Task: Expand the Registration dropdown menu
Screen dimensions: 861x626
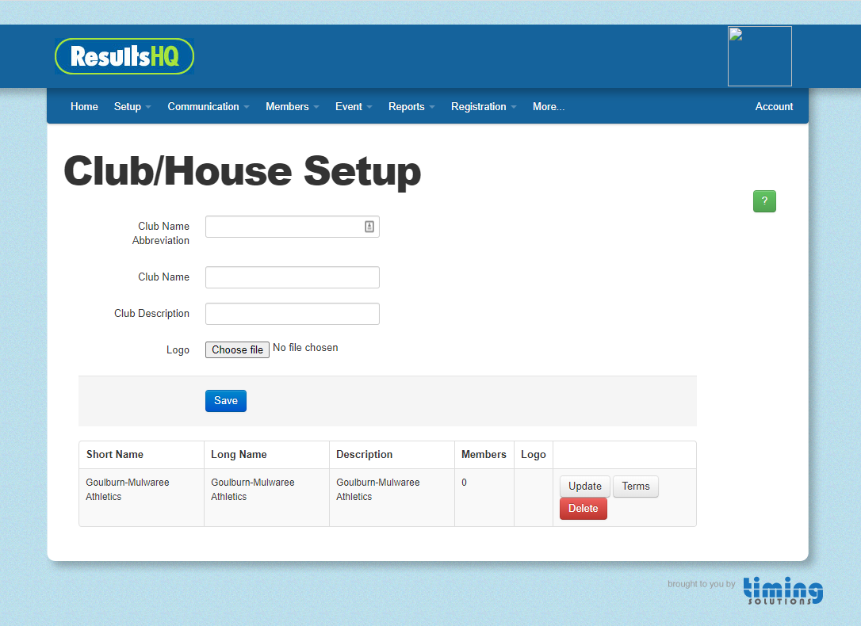Action: (484, 106)
